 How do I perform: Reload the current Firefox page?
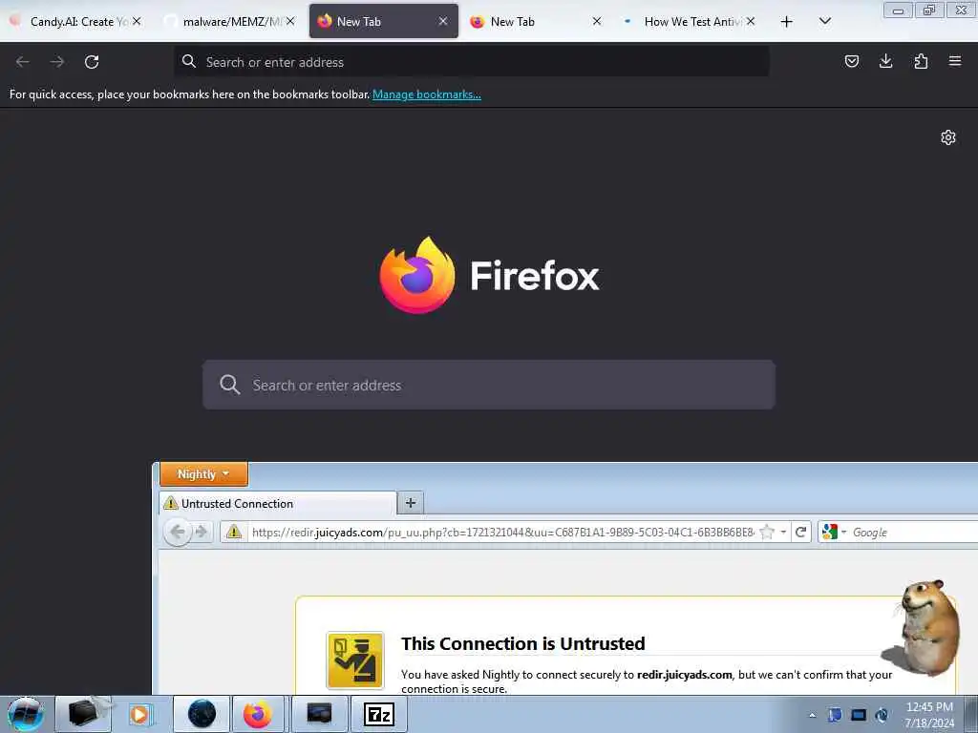click(x=92, y=62)
